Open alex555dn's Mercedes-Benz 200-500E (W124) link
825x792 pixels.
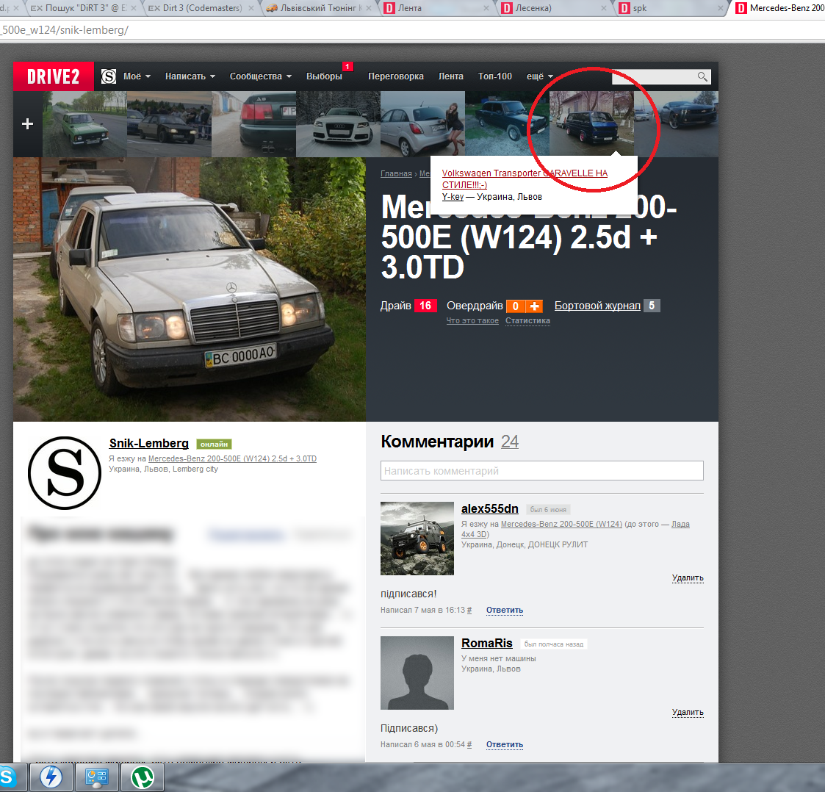[561, 524]
